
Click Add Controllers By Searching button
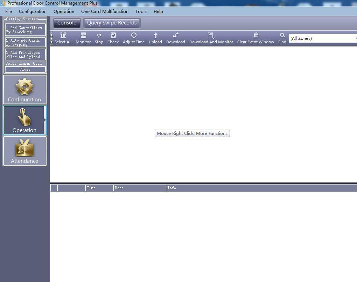(25, 30)
